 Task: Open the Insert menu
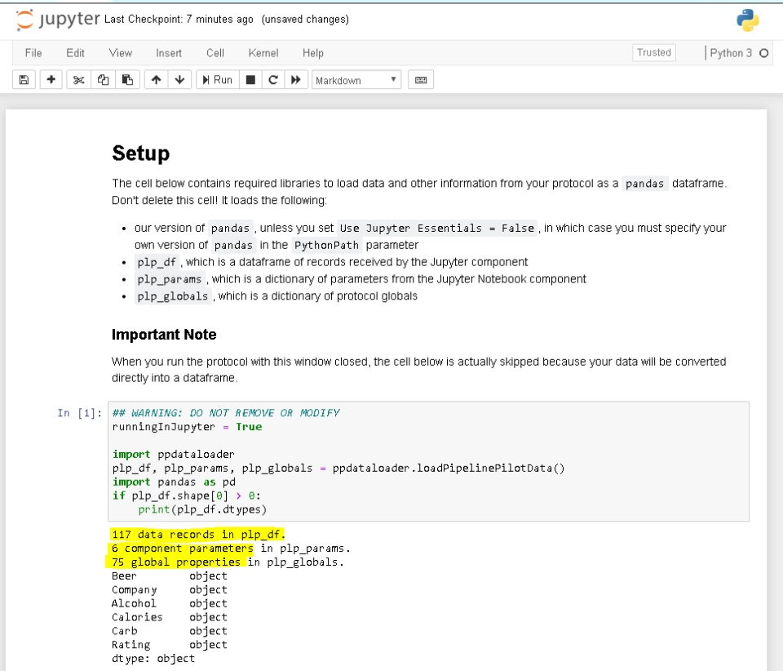169,53
